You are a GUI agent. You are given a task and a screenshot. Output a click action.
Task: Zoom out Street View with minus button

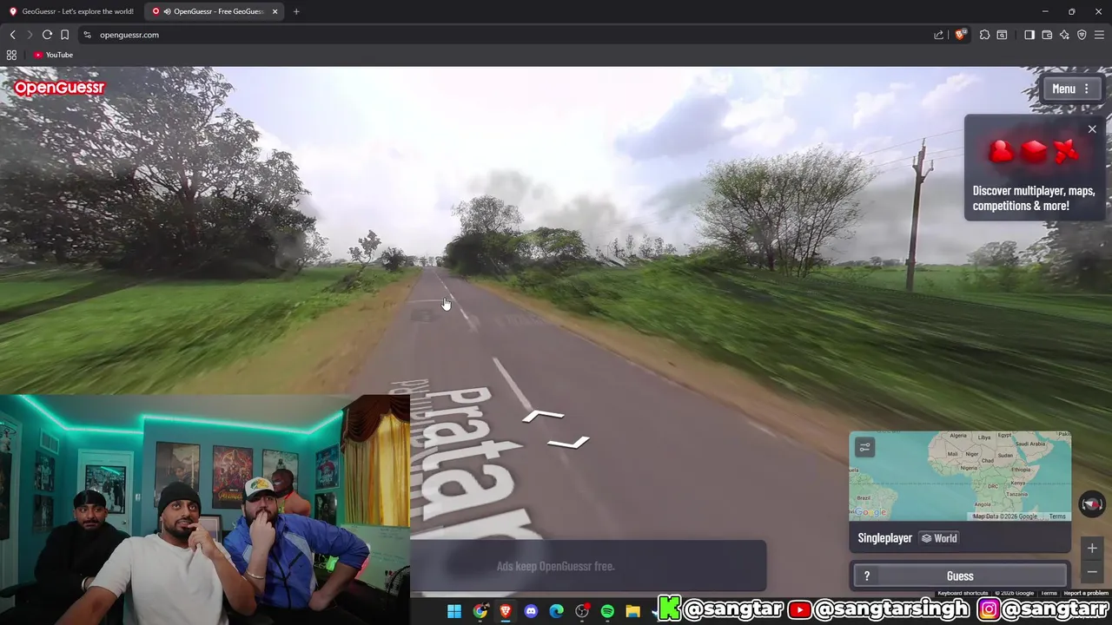pyautogui.click(x=1092, y=572)
